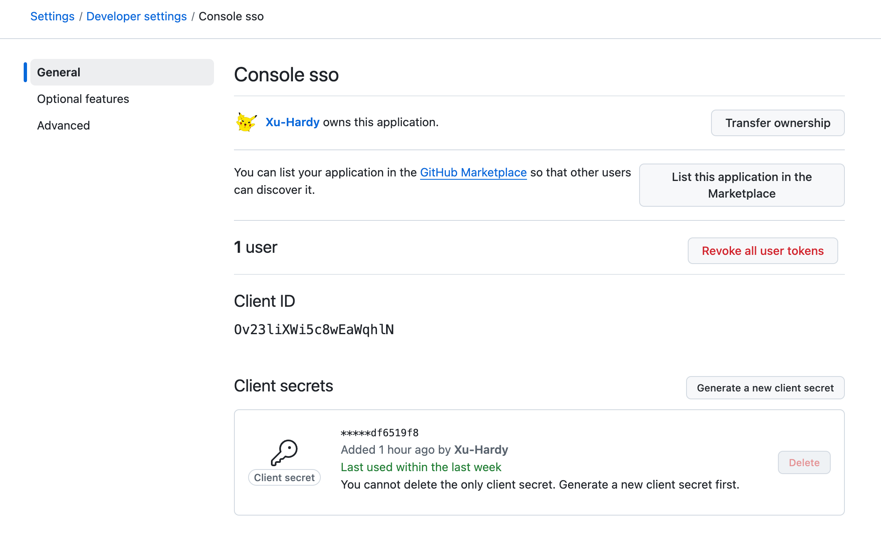
Task: Navigate to Developer settings breadcrumb
Action: pyautogui.click(x=136, y=16)
